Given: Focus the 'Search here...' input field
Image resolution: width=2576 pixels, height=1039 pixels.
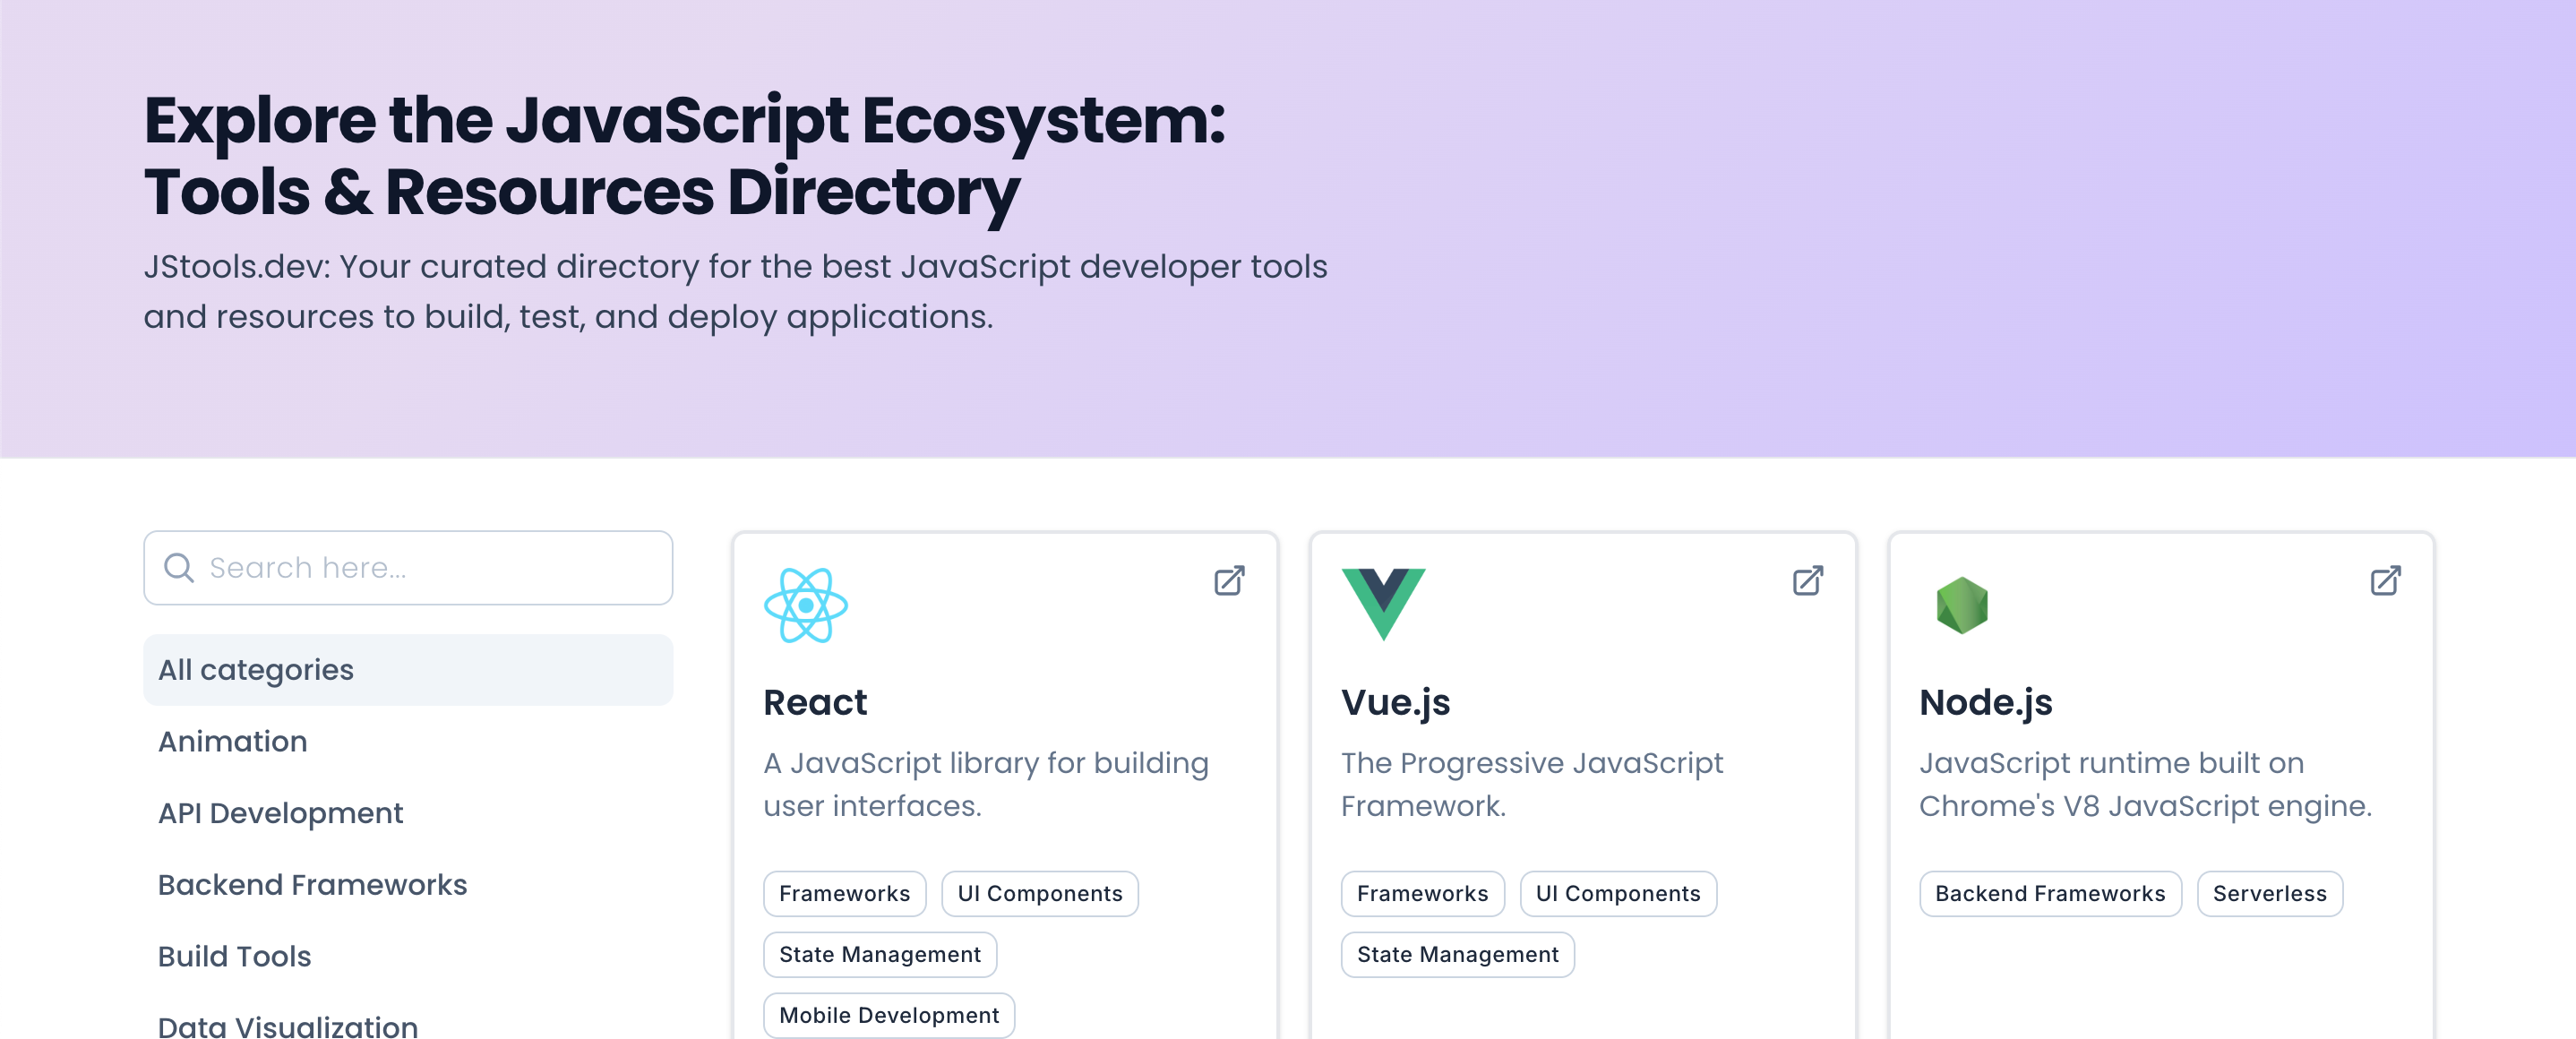Looking at the screenshot, I should tap(408, 568).
